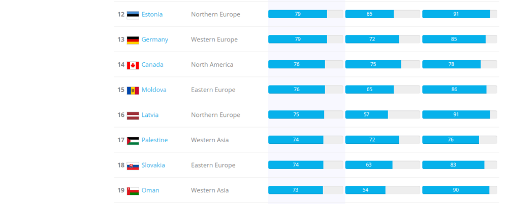The height and width of the screenshot is (204, 508).
Task: Open the Moldova country link
Action: click(x=154, y=90)
